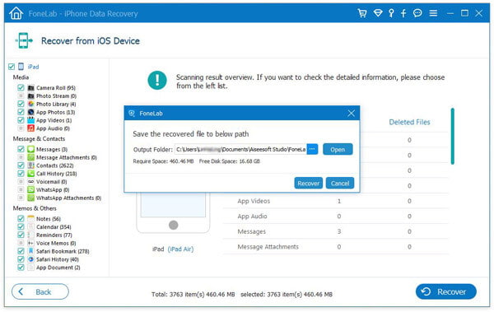Click the bottom-right Recover button

[x=445, y=291]
